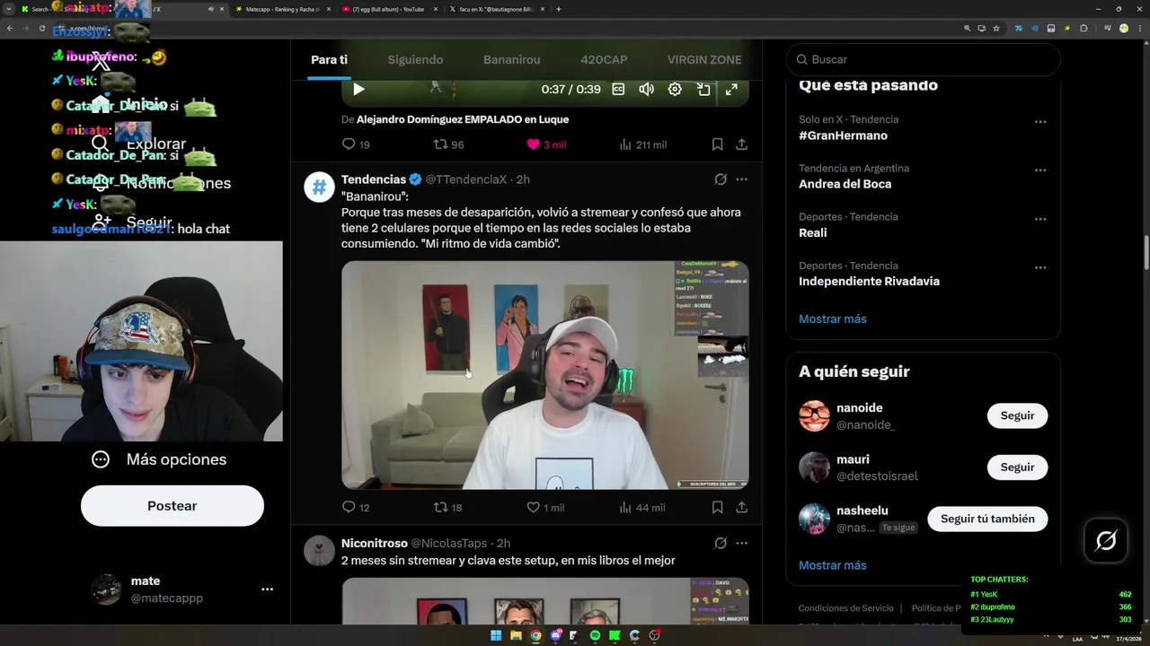Switch to Para ti tab
Viewport: 1150px width, 646px height.
[329, 59]
